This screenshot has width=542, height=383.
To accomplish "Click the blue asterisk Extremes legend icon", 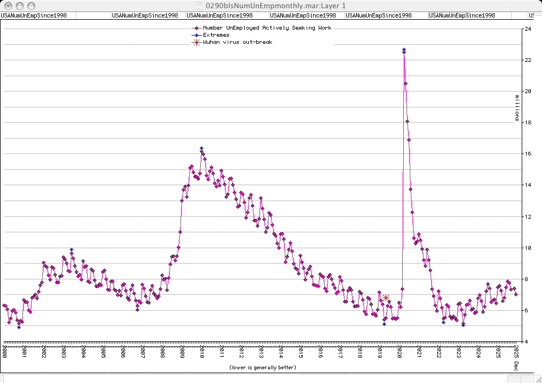I will [x=195, y=35].
